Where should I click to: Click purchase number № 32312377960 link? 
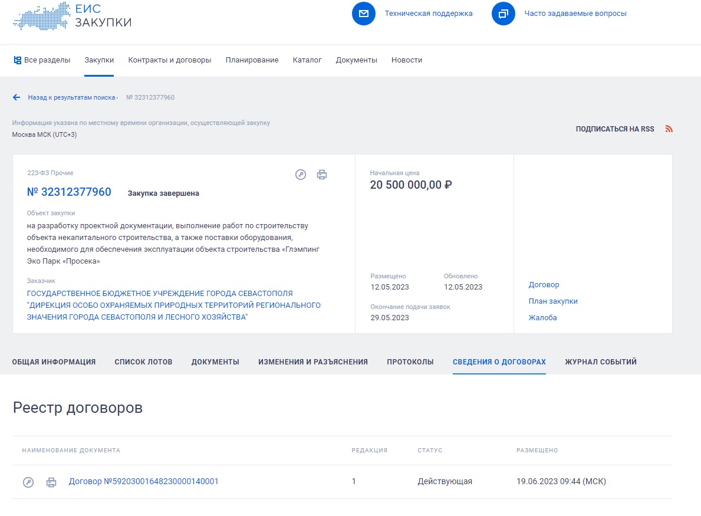pos(69,192)
